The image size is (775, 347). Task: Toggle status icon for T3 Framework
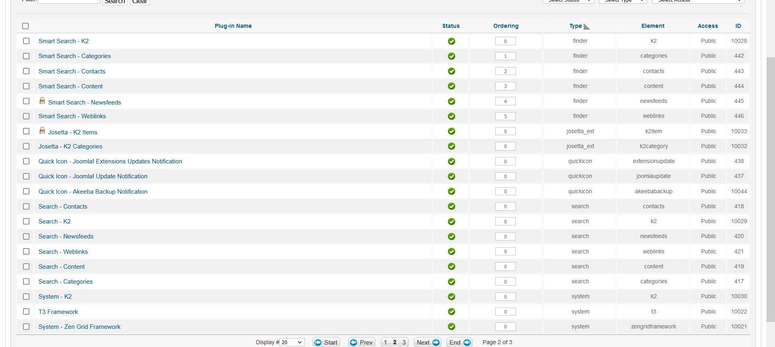pos(451,311)
